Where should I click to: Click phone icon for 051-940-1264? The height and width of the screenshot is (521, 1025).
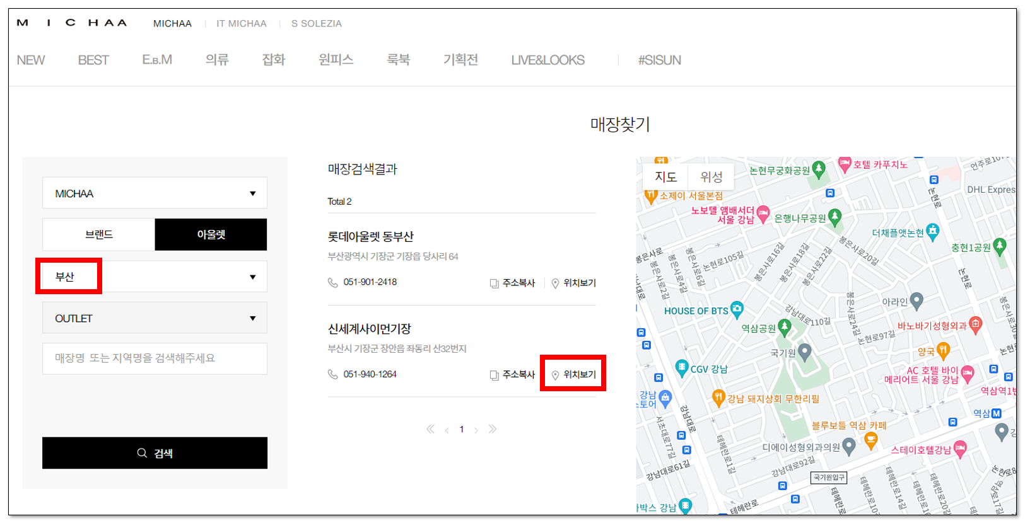[333, 374]
